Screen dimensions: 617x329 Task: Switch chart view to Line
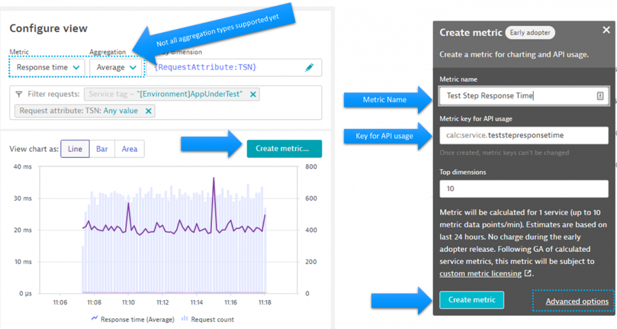[75, 149]
